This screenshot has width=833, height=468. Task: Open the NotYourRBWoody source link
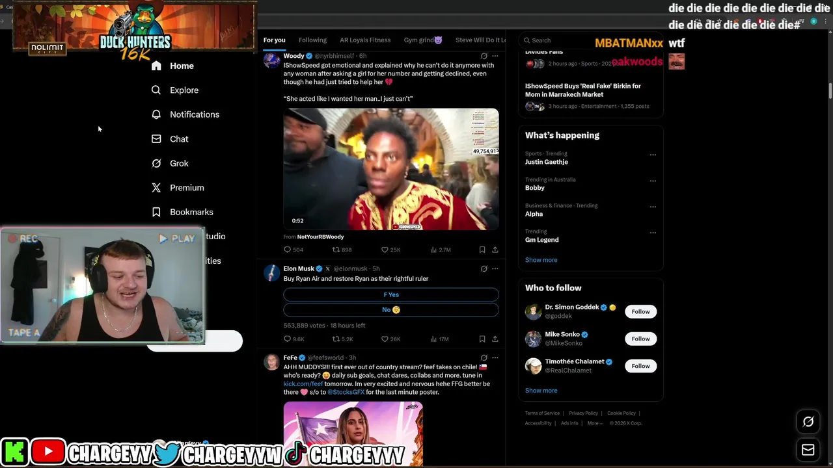pyautogui.click(x=320, y=237)
